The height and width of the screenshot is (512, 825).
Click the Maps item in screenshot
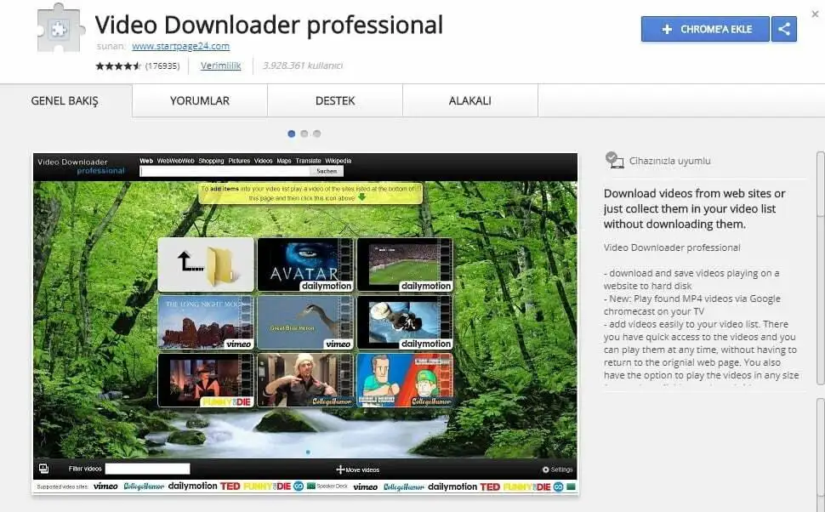coord(283,161)
